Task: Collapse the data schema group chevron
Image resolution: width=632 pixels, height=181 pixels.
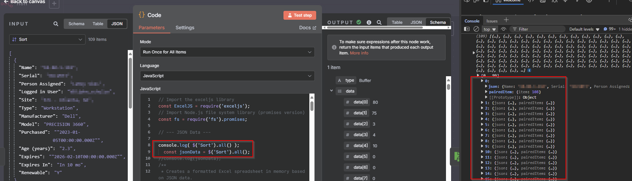Action: pyautogui.click(x=331, y=91)
